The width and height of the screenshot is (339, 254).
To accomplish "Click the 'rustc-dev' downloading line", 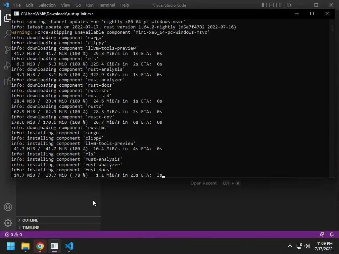I will [63, 117].
